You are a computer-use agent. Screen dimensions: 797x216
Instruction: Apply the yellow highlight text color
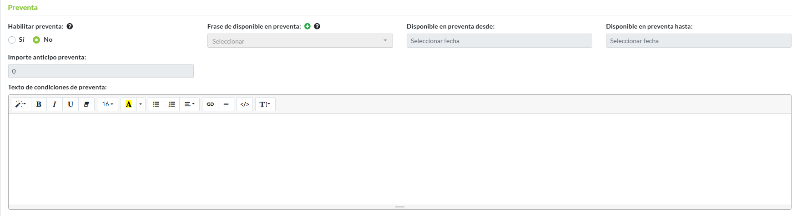[x=129, y=104]
